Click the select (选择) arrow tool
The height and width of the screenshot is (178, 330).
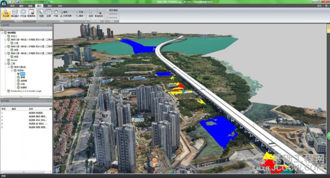90,13
